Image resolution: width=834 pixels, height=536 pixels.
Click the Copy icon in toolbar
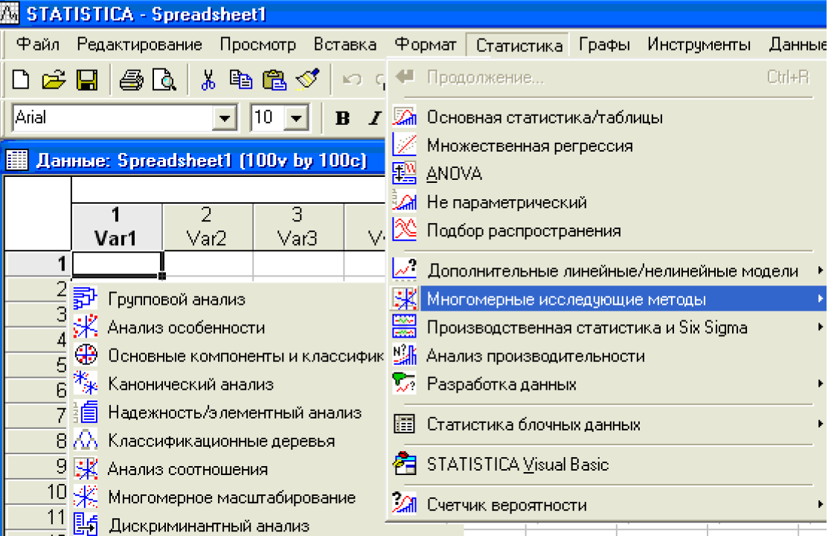pos(240,80)
